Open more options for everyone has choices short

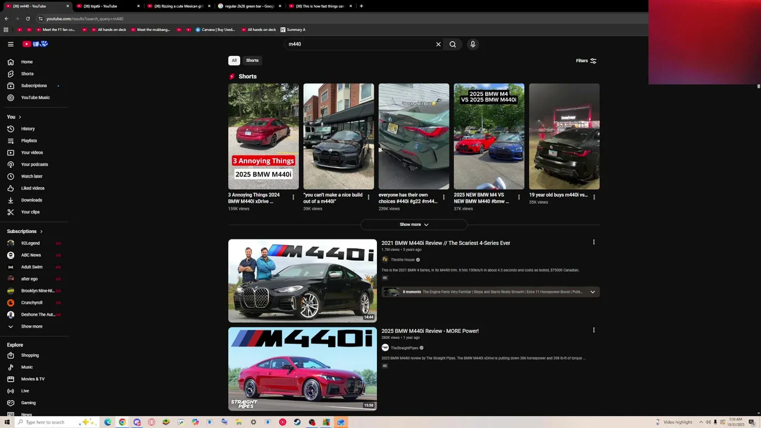444,197
